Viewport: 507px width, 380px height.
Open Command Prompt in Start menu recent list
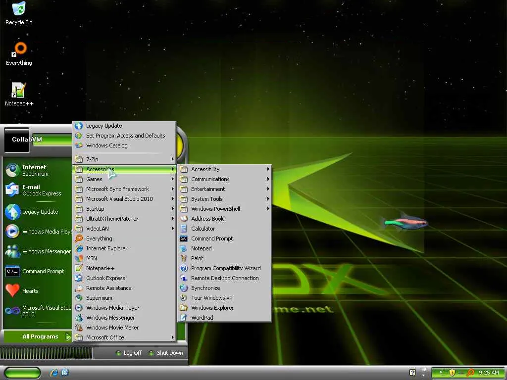tap(38, 271)
